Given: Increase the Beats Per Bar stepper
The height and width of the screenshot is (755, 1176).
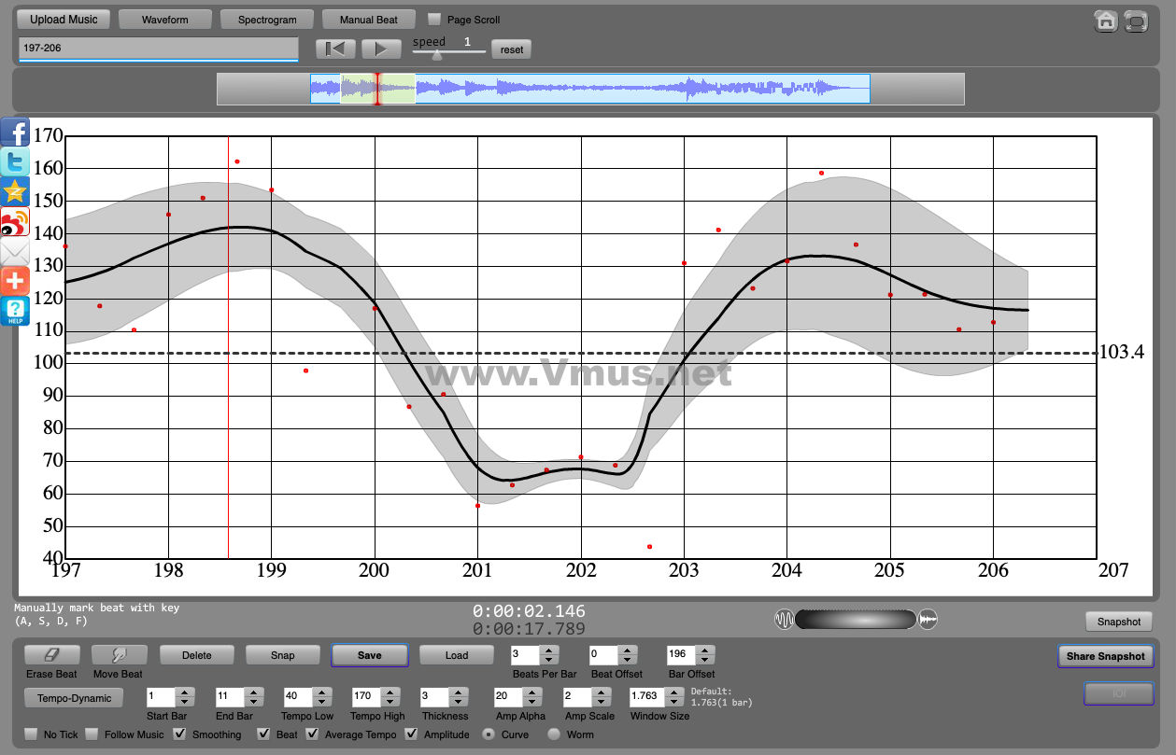Looking at the screenshot, I should 550,650.
